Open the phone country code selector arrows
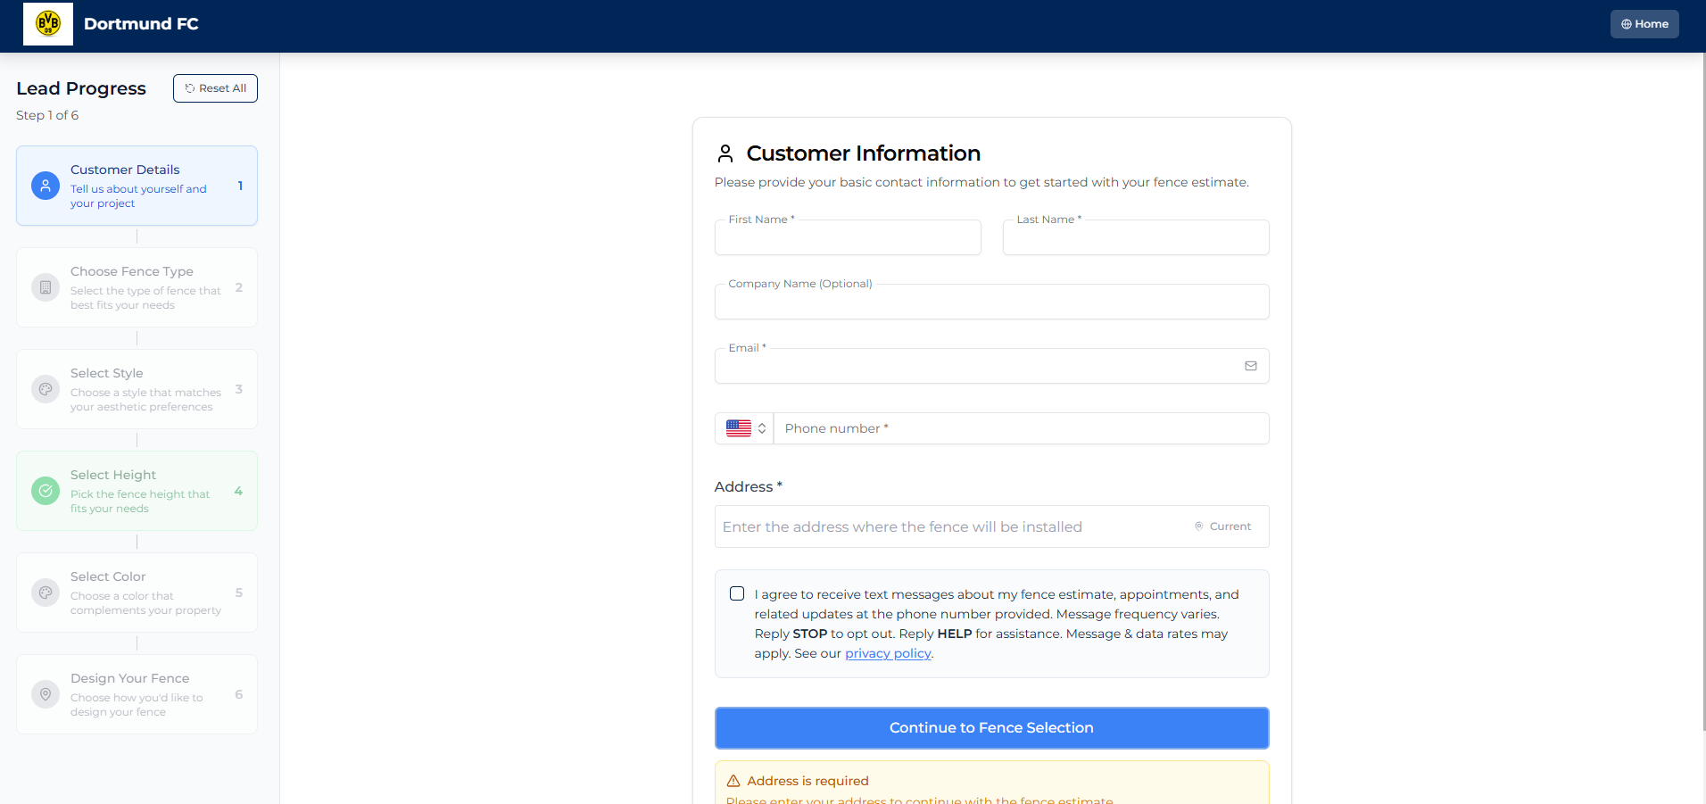Screen dimensions: 1706x804 [x=762, y=428]
